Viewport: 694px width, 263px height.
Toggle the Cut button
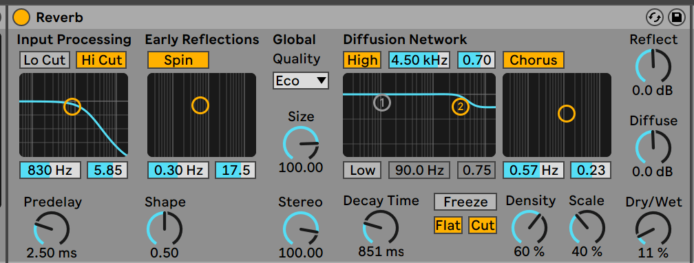pos(483,225)
